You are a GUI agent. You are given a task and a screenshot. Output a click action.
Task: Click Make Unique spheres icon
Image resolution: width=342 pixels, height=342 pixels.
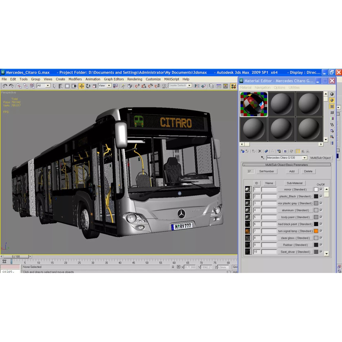click(266, 151)
